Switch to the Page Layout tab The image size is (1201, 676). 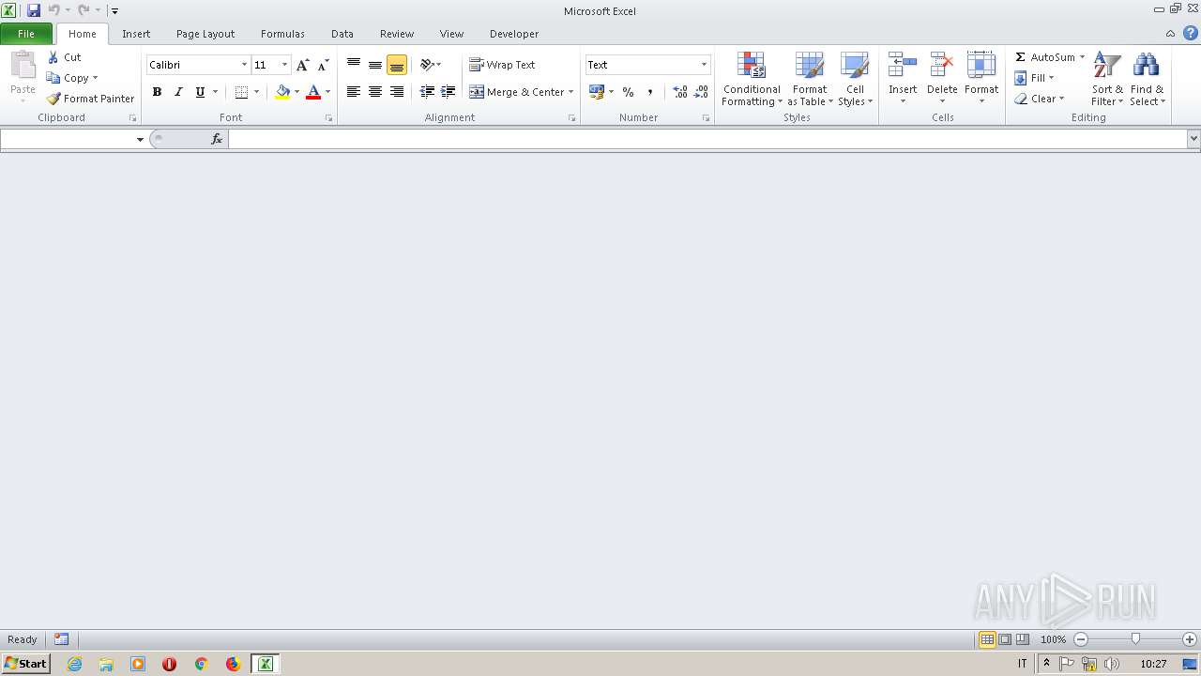(205, 34)
